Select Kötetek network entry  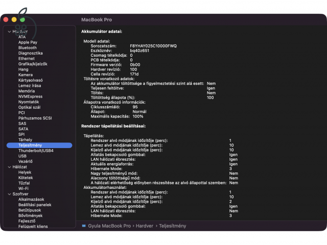[26, 178]
